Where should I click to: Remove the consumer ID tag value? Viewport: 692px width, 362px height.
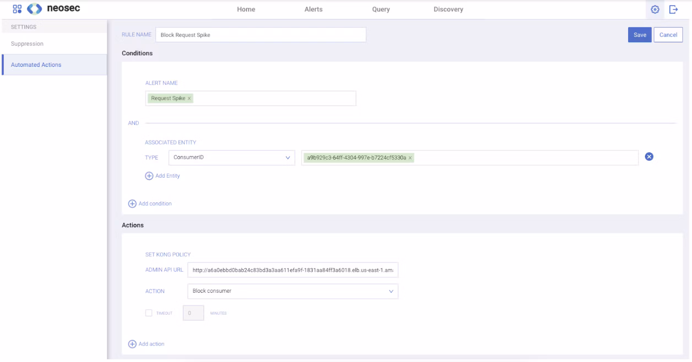[410, 158]
